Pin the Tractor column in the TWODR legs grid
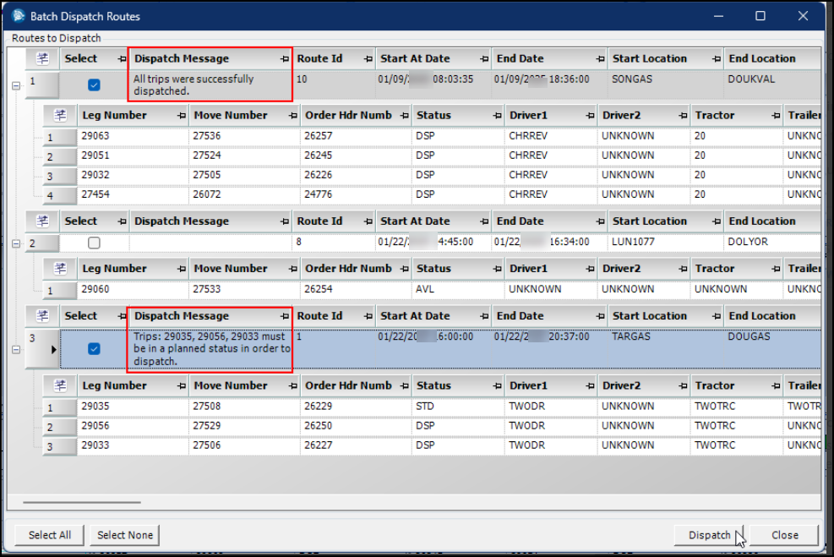The image size is (834, 557). (777, 386)
